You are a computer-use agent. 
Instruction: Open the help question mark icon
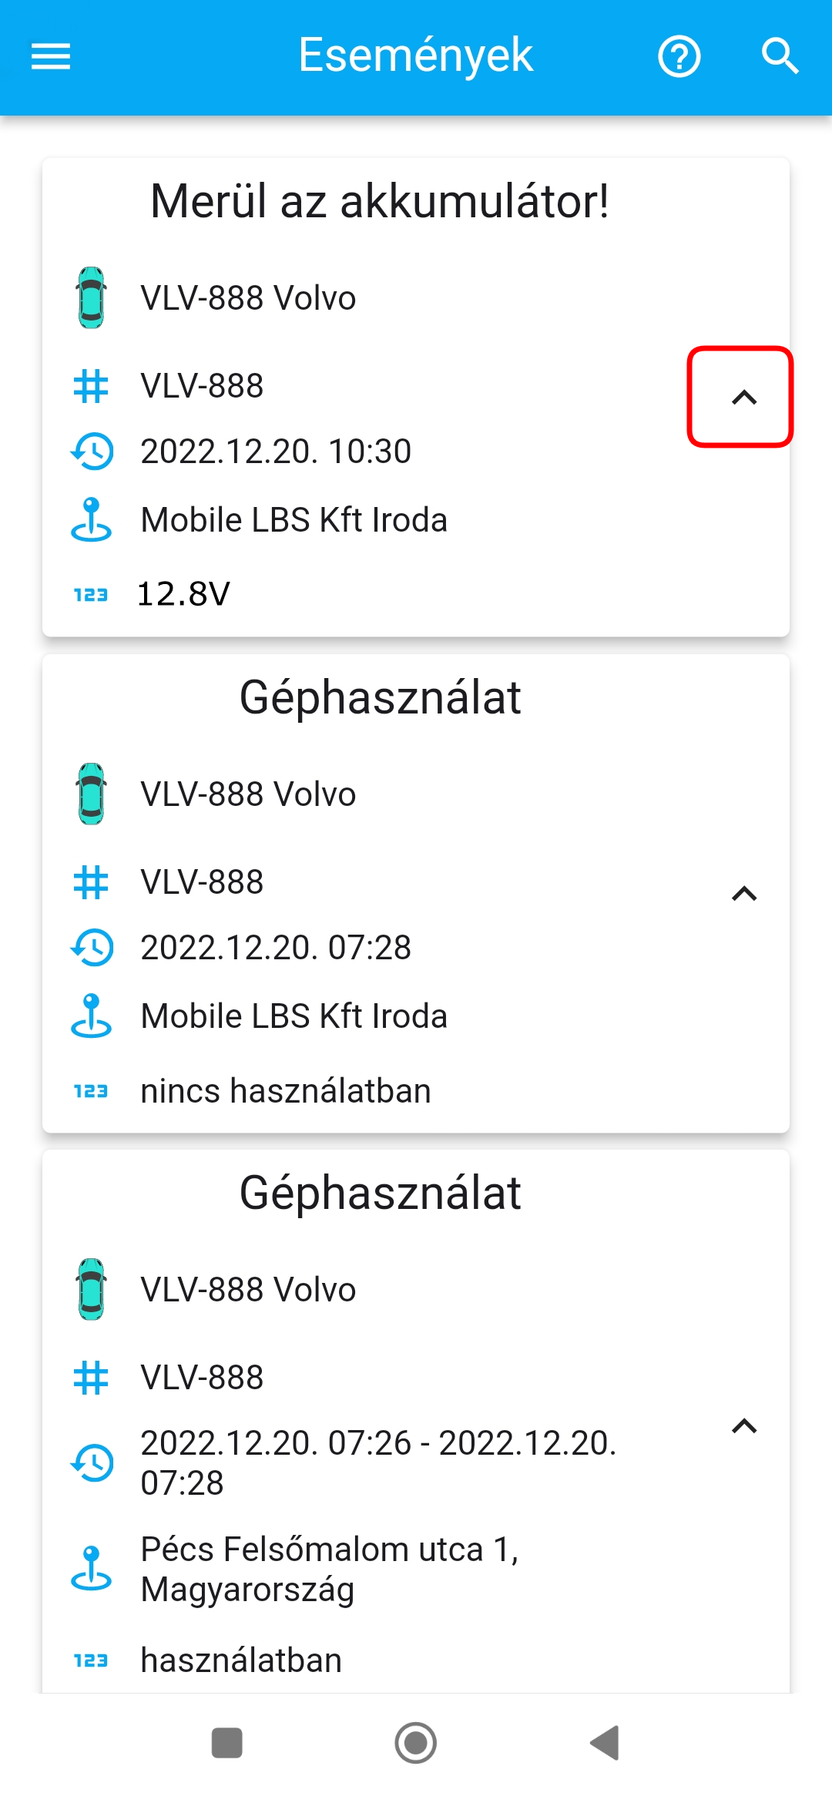pyautogui.click(x=679, y=56)
